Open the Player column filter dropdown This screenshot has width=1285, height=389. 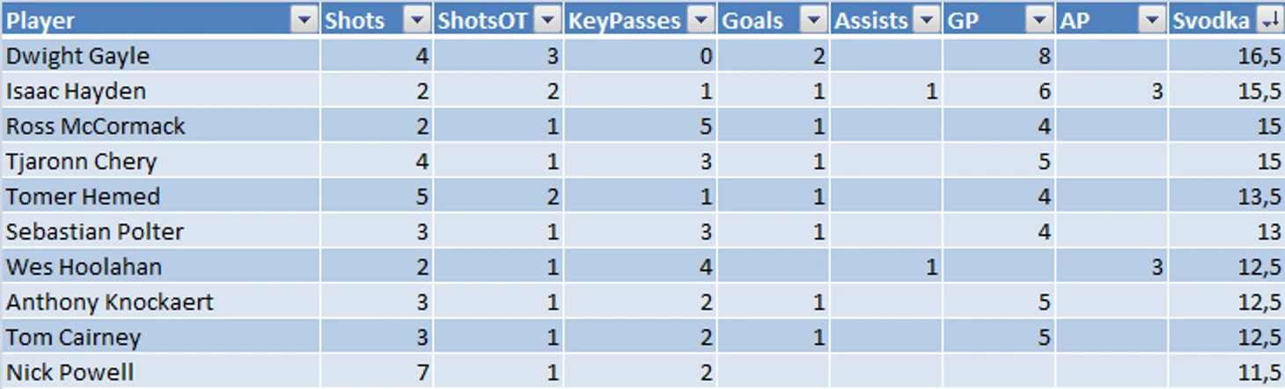pos(305,20)
